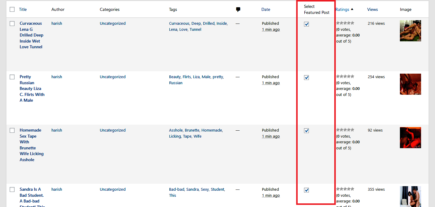Image resolution: width=435 pixels, height=207 pixels.
Task: Click the star rating in the 92 views row
Action: pos(345,130)
